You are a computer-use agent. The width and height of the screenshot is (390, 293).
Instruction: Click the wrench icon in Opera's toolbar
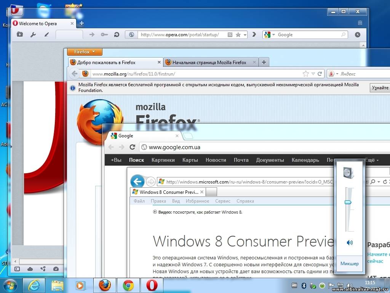(x=33, y=35)
